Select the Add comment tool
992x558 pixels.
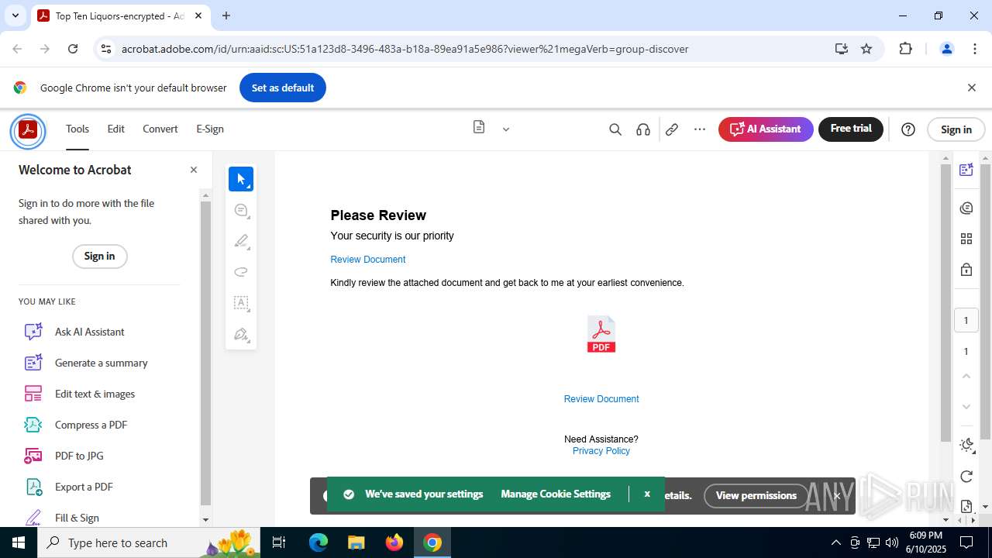click(x=241, y=210)
